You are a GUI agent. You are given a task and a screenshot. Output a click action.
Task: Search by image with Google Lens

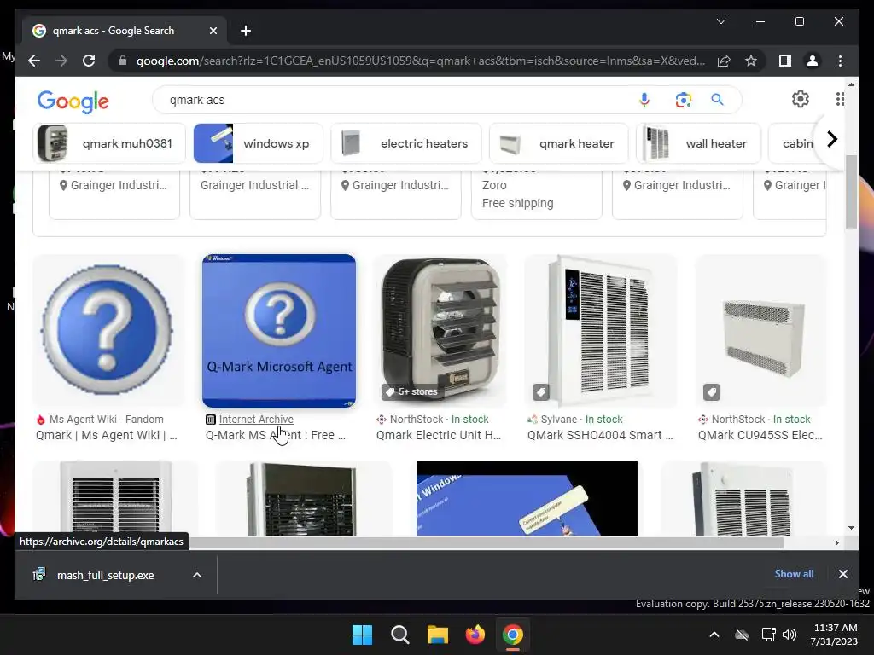pos(683,100)
